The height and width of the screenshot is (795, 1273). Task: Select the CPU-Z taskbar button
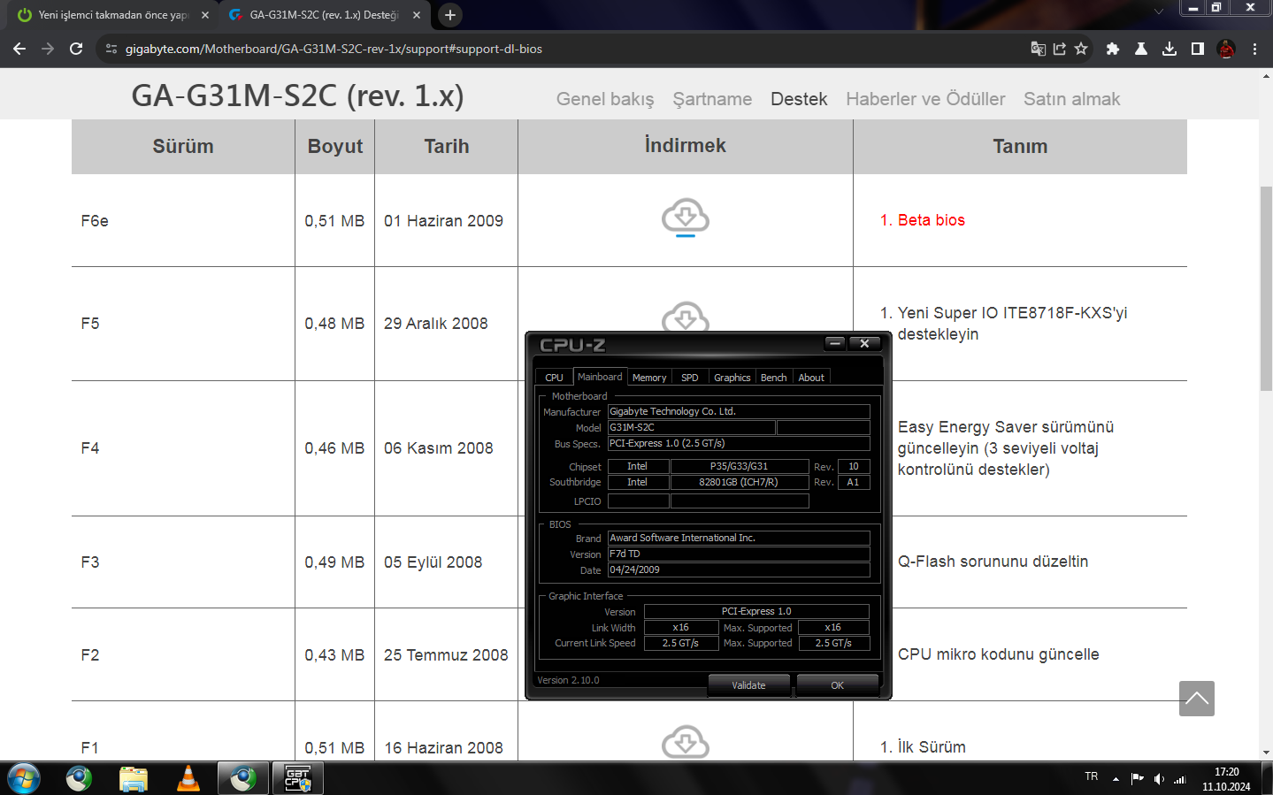298,778
